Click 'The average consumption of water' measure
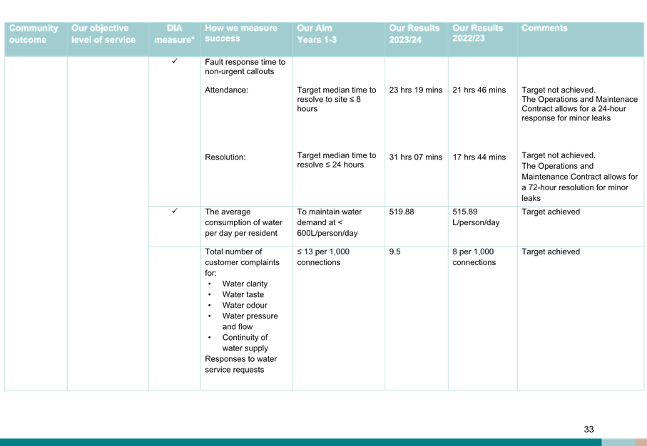 pos(243,222)
